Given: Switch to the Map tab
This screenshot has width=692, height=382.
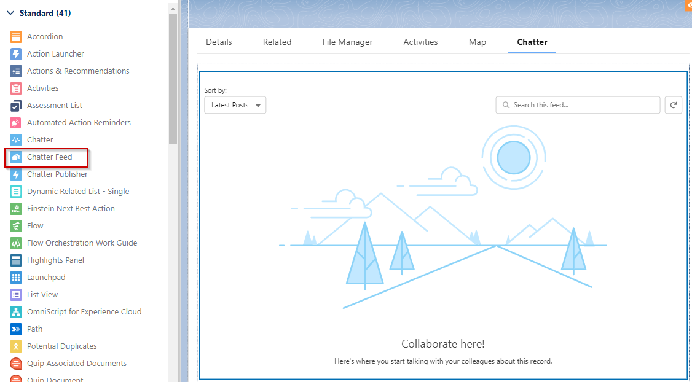Looking at the screenshot, I should pyautogui.click(x=477, y=42).
